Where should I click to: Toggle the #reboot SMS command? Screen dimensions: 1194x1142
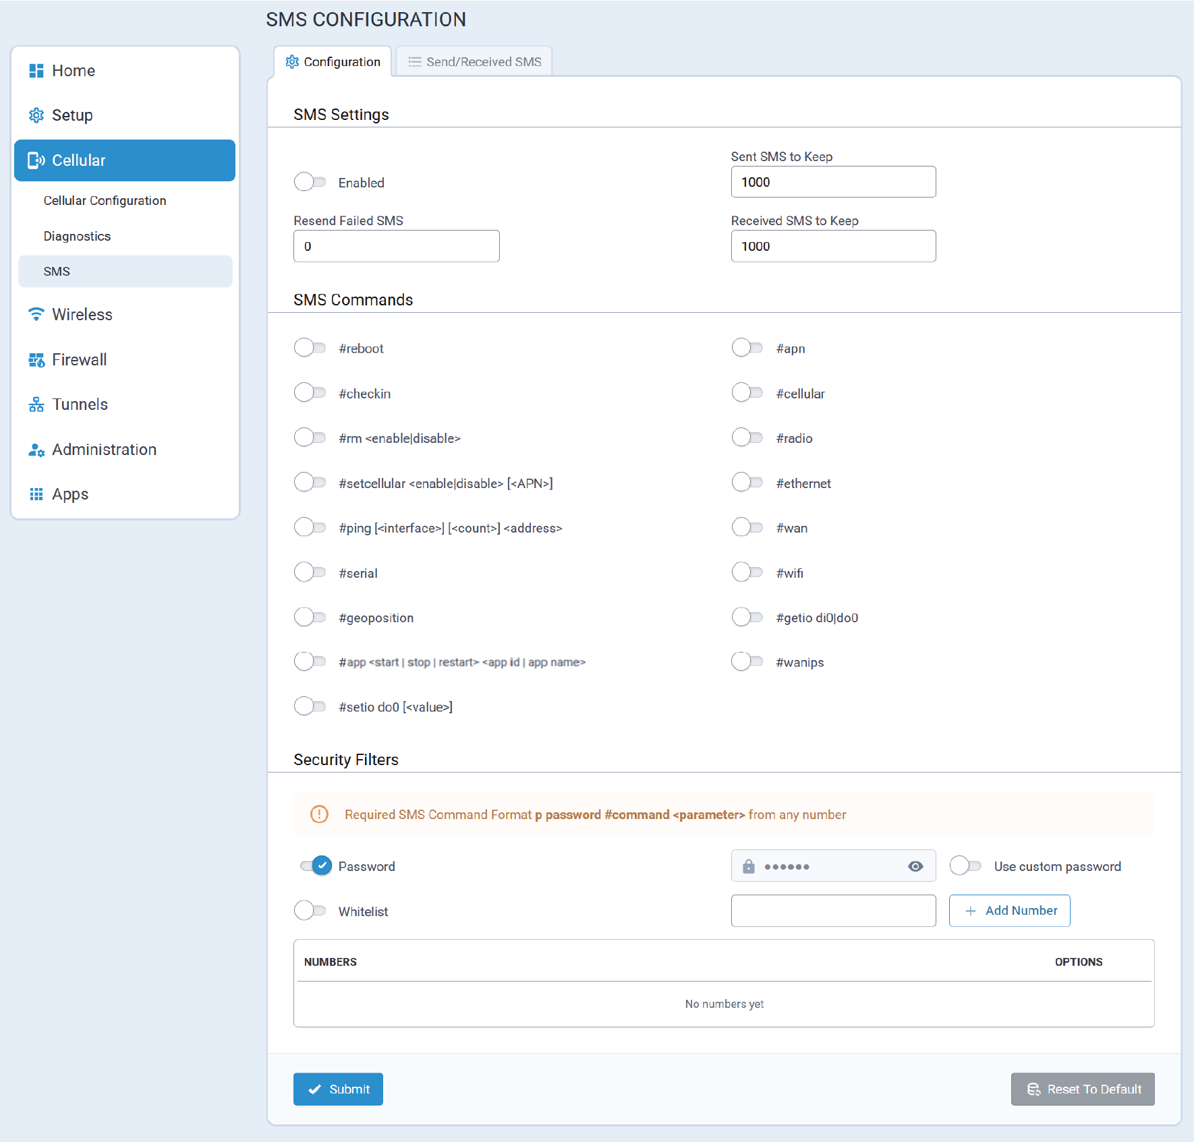[x=310, y=348]
